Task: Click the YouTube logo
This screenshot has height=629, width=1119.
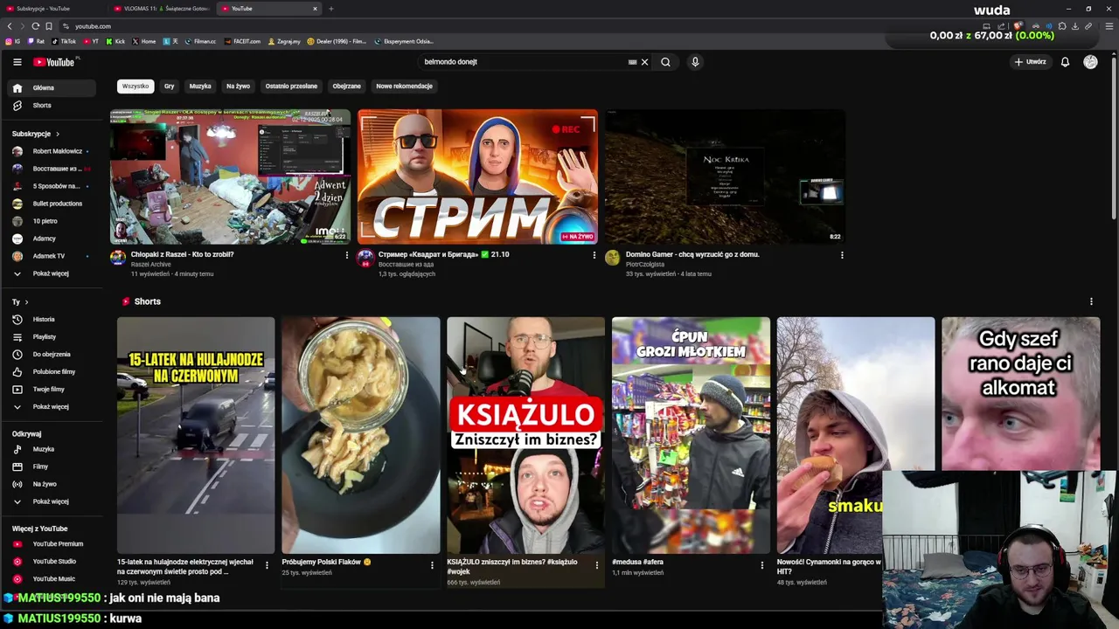Action: click(x=54, y=62)
